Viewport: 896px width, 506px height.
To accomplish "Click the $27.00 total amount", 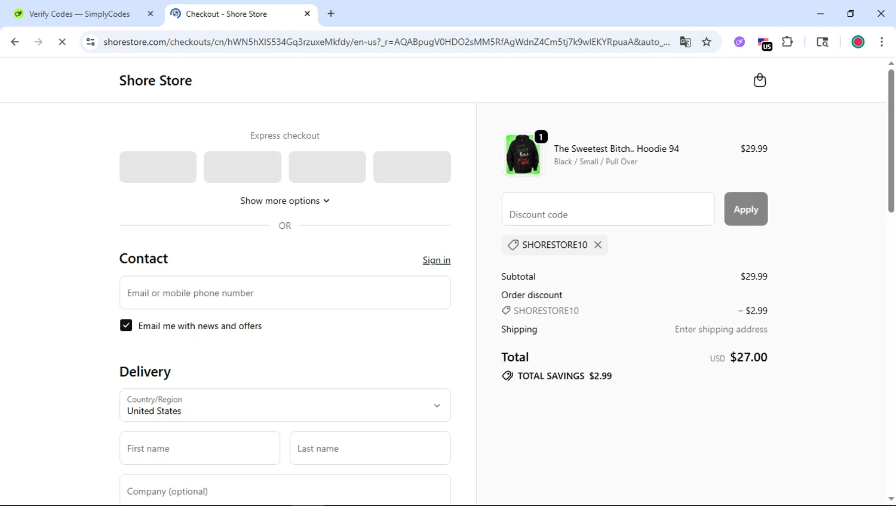I will tap(748, 357).
